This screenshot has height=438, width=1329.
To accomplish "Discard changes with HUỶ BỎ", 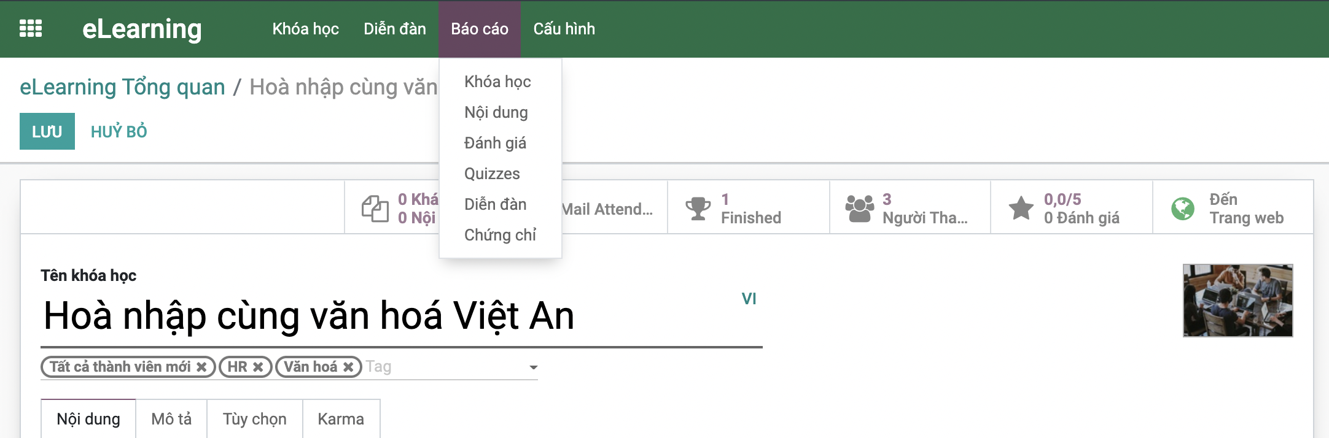I will tap(118, 130).
